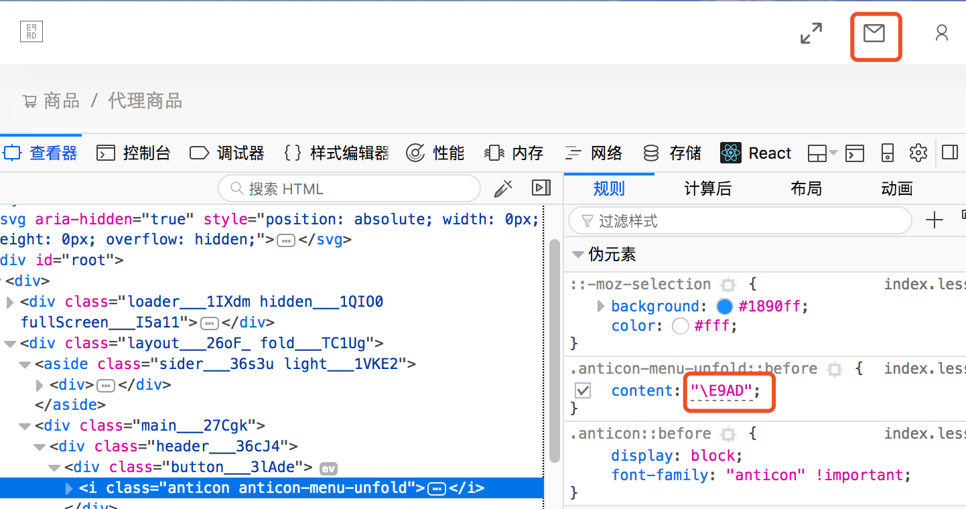Toggle the inspector sidebar pane icon

[x=541, y=188]
